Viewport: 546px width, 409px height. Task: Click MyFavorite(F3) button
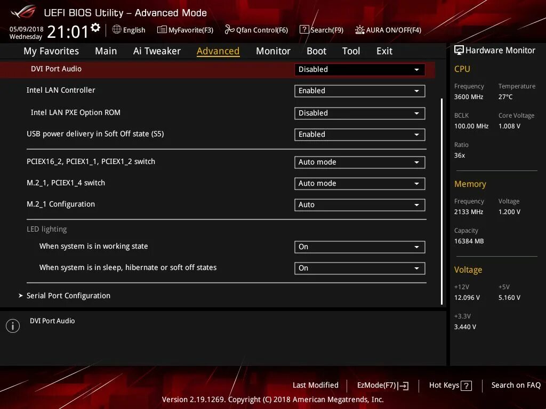pos(185,30)
